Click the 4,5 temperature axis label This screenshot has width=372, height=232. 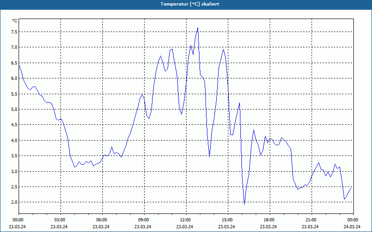click(x=14, y=124)
